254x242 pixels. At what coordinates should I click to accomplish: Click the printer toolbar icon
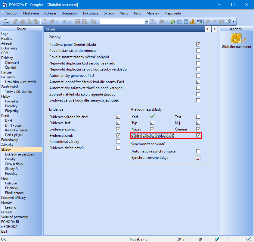(x=23, y=21)
